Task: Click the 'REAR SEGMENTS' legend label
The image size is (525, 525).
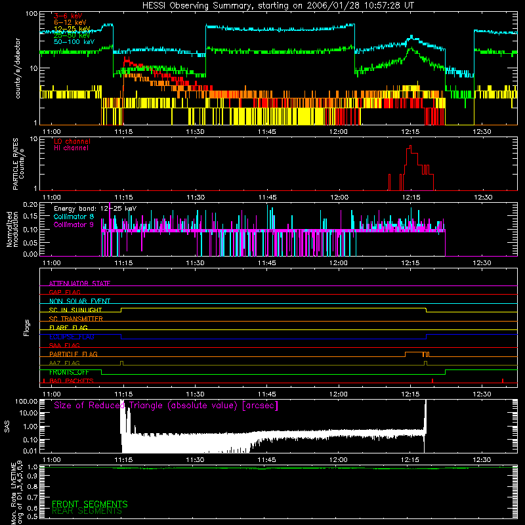Action: coord(87,511)
